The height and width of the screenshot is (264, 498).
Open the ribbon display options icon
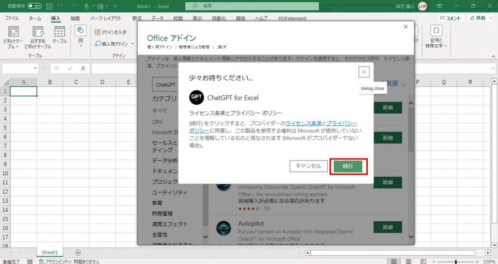coord(440,6)
